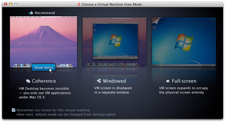This screenshot has width=225, height=122.
Task: Click the red Parallels icon in title bar
Action: 79,4
